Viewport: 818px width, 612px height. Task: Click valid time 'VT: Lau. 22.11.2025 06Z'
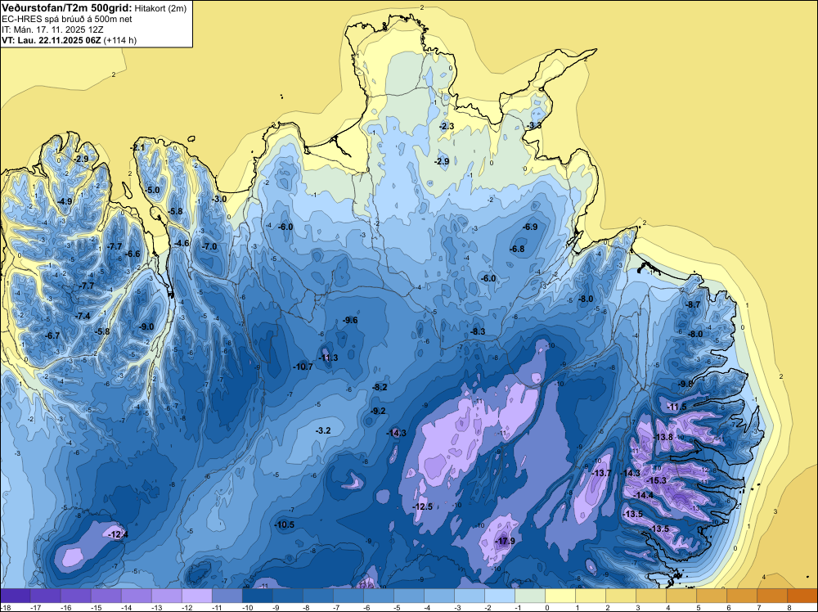[52, 40]
